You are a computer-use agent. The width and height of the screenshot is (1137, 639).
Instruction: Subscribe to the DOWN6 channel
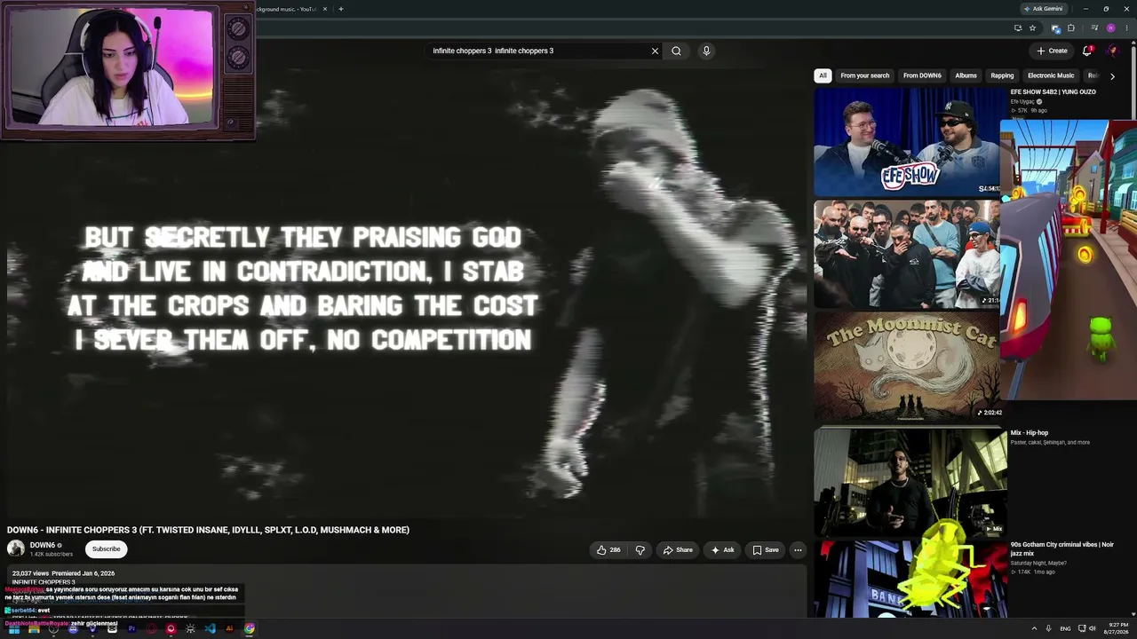[x=106, y=548]
